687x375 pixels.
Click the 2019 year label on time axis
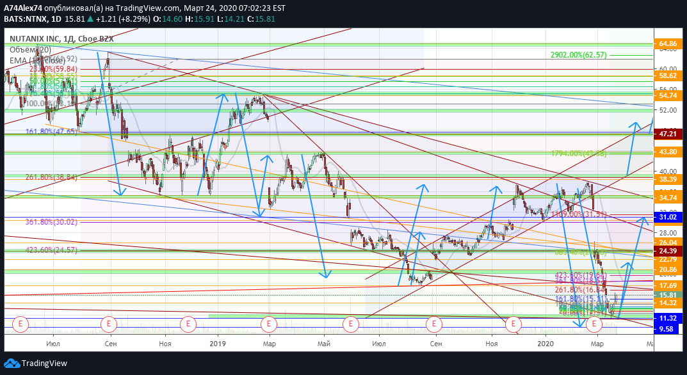[x=217, y=344]
